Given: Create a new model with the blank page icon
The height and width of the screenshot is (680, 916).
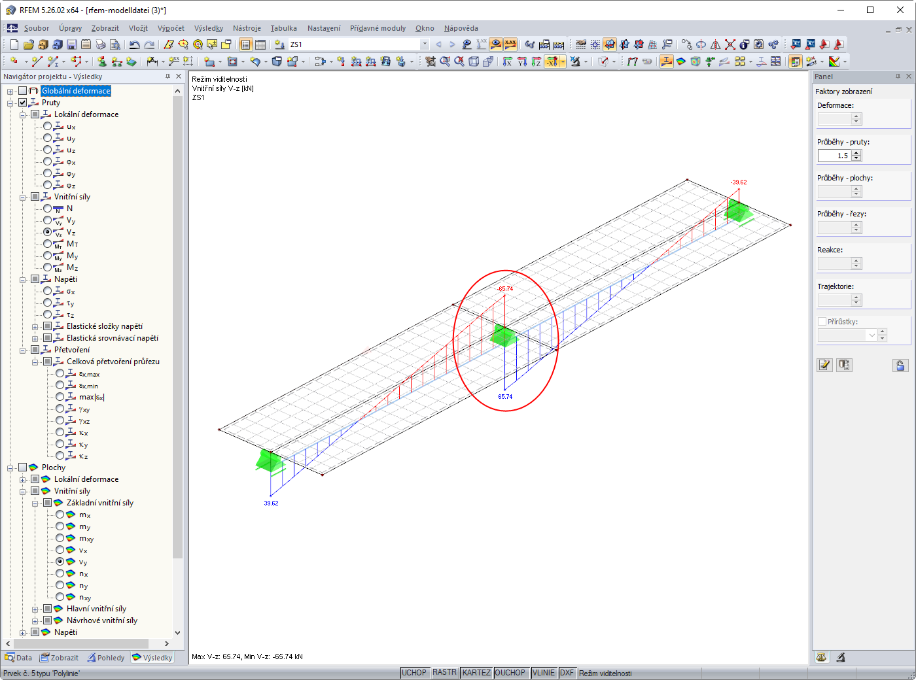Looking at the screenshot, I should click(x=14, y=44).
